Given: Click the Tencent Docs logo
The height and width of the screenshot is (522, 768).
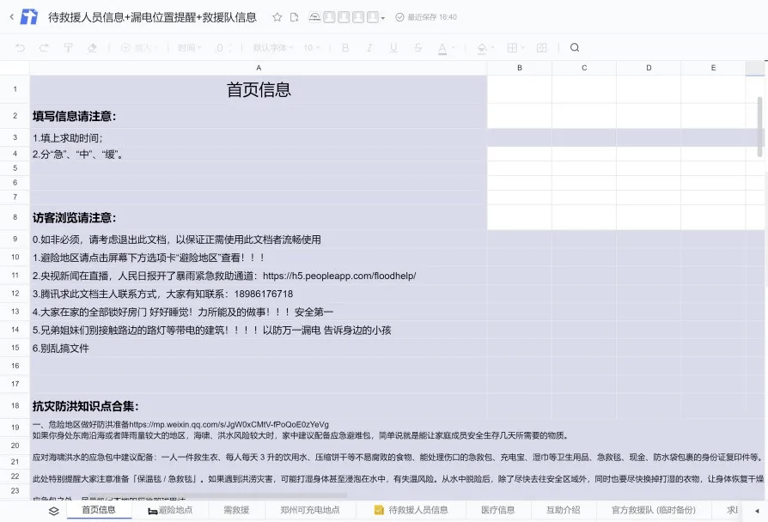Looking at the screenshot, I should [28, 16].
